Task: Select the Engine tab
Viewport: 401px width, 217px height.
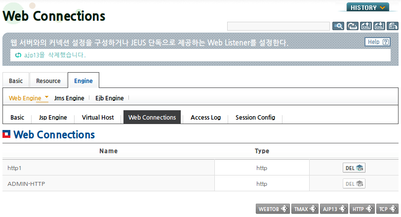Action: tap(83, 81)
